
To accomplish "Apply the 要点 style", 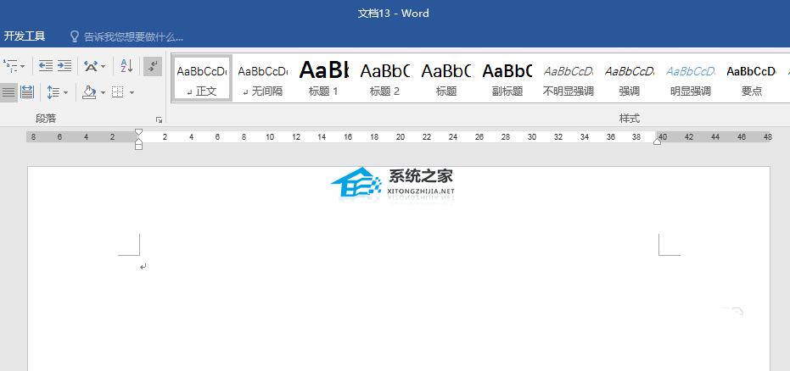I will pos(751,78).
